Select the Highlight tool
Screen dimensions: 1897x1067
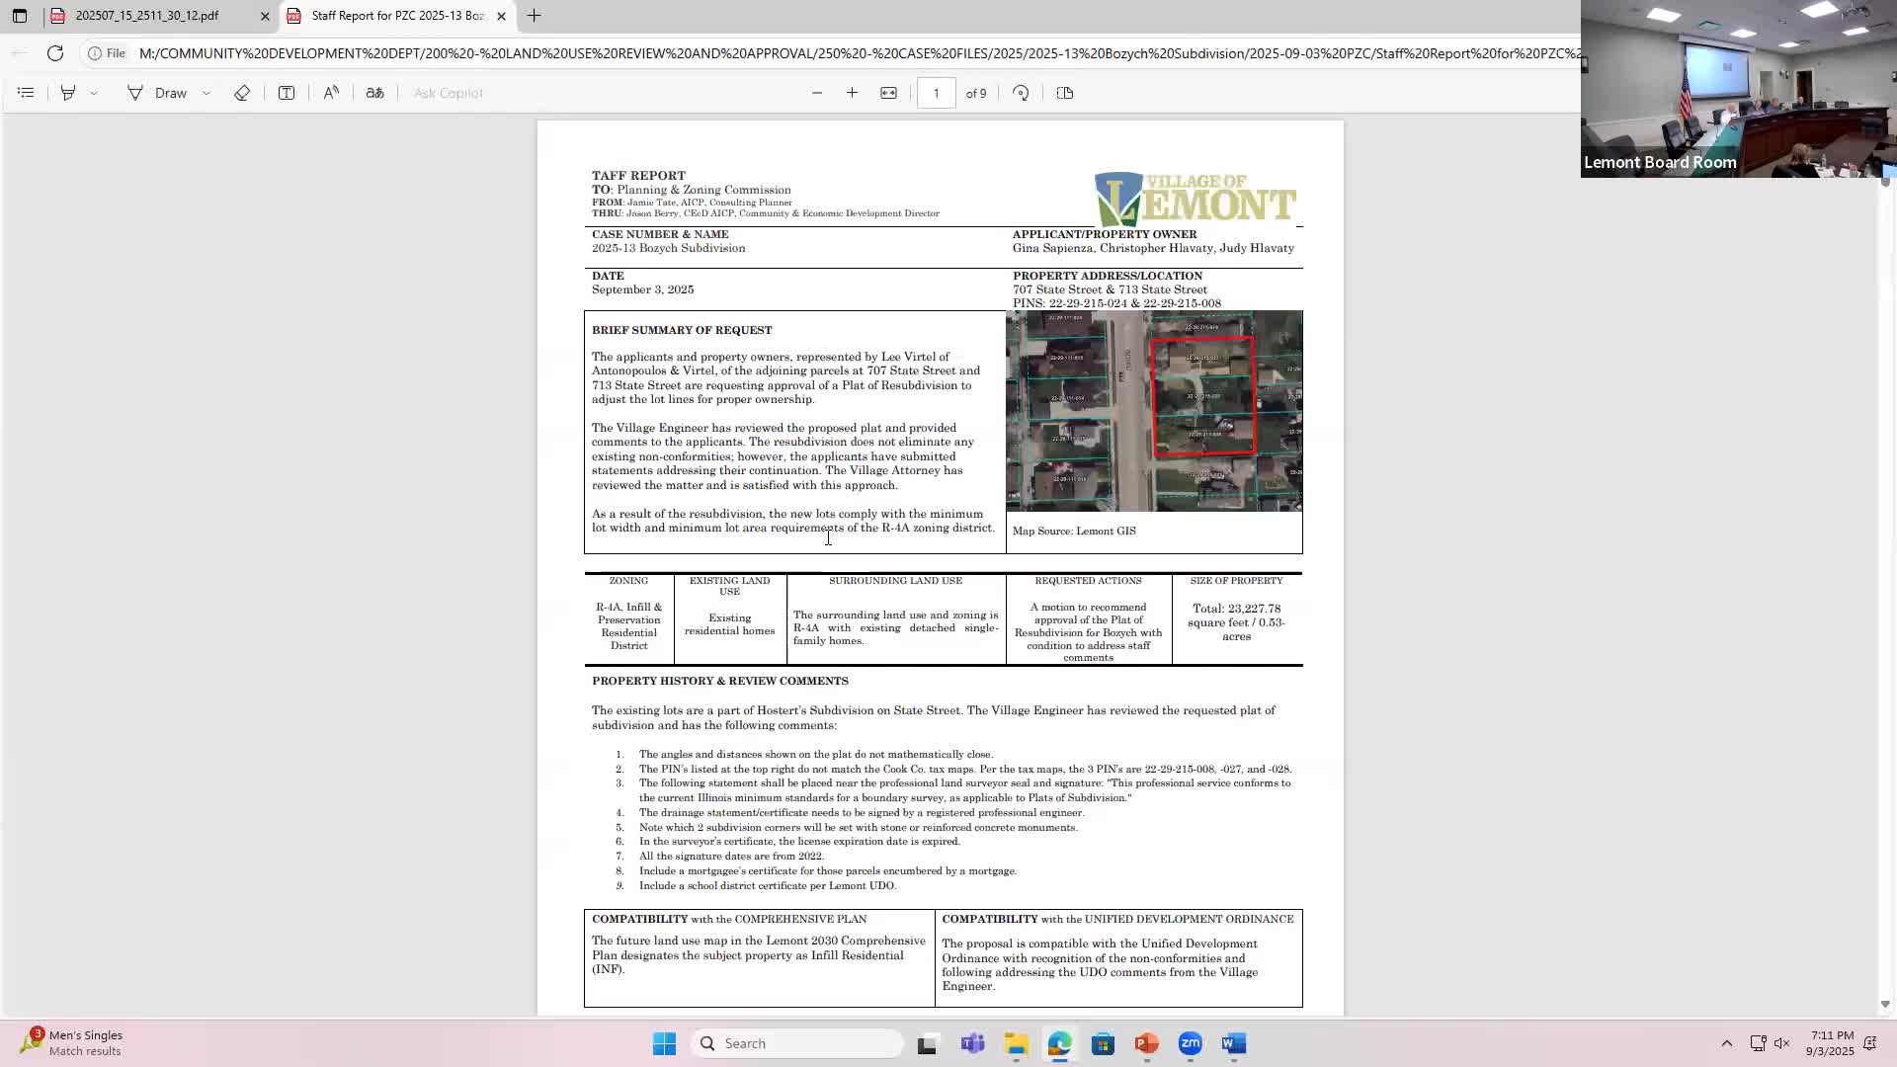click(x=68, y=93)
